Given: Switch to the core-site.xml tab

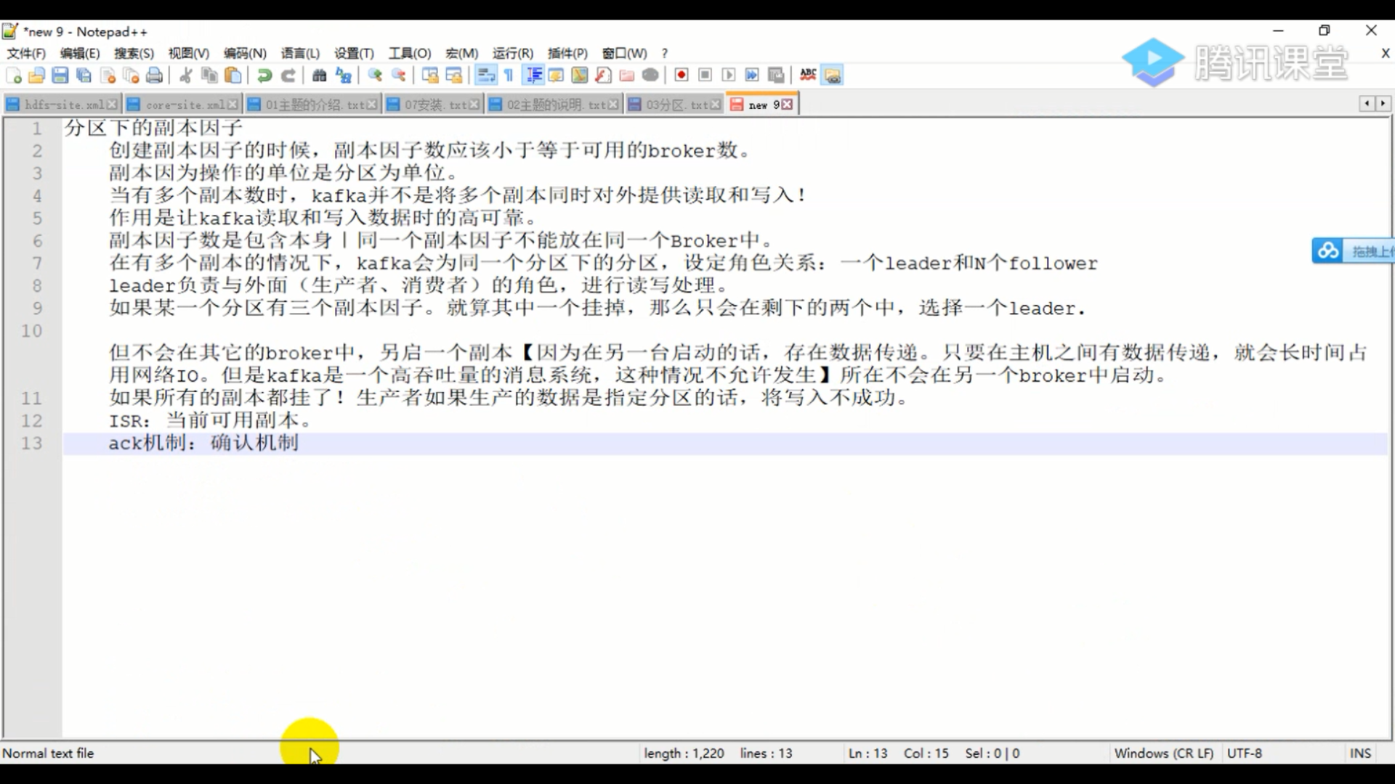Looking at the screenshot, I should (x=184, y=105).
